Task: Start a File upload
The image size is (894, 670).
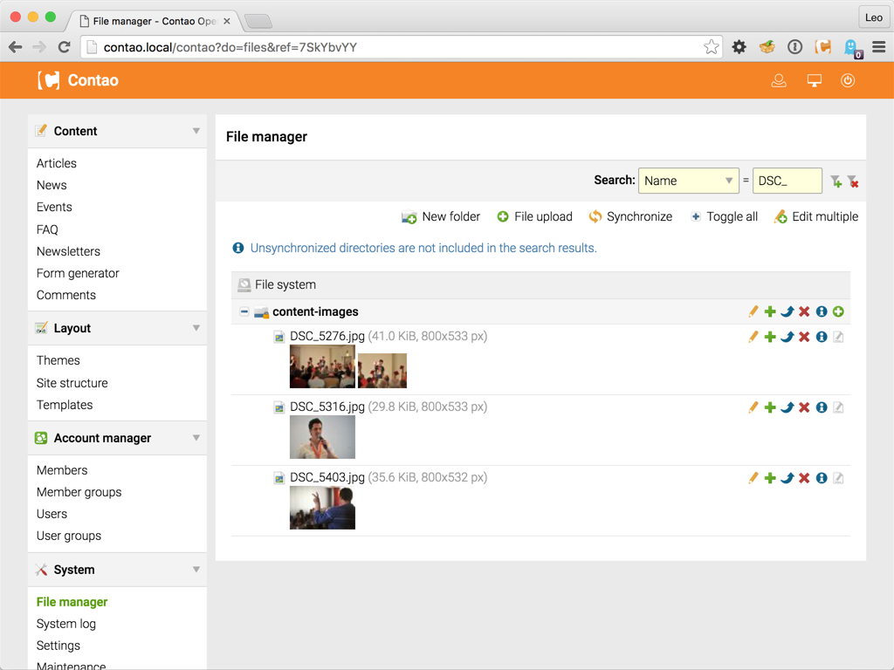Action: (x=535, y=217)
